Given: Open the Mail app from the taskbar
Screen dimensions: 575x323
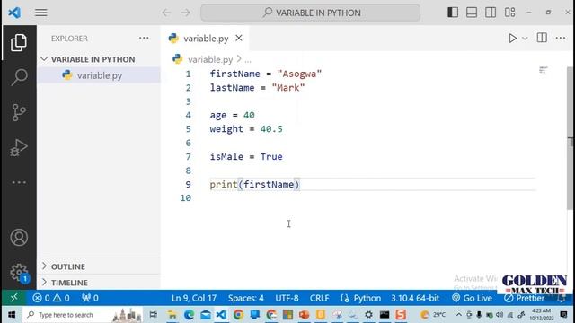Looking at the screenshot, I should tap(206, 315).
